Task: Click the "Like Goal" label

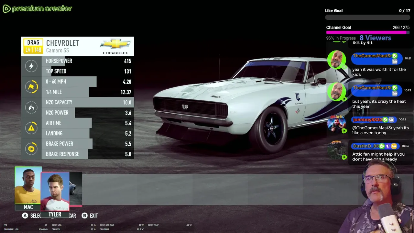Action: click(334, 11)
